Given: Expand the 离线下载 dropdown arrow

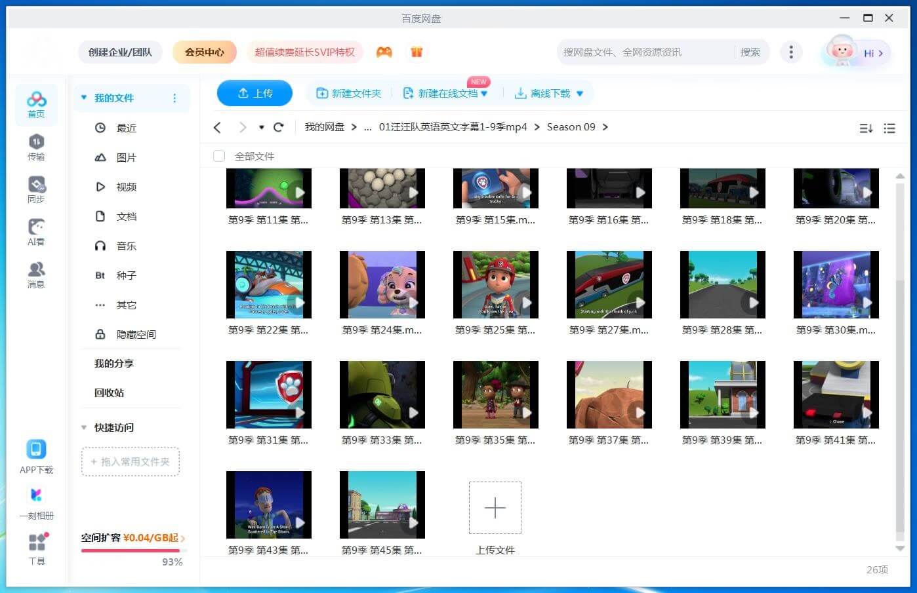Looking at the screenshot, I should tap(580, 94).
